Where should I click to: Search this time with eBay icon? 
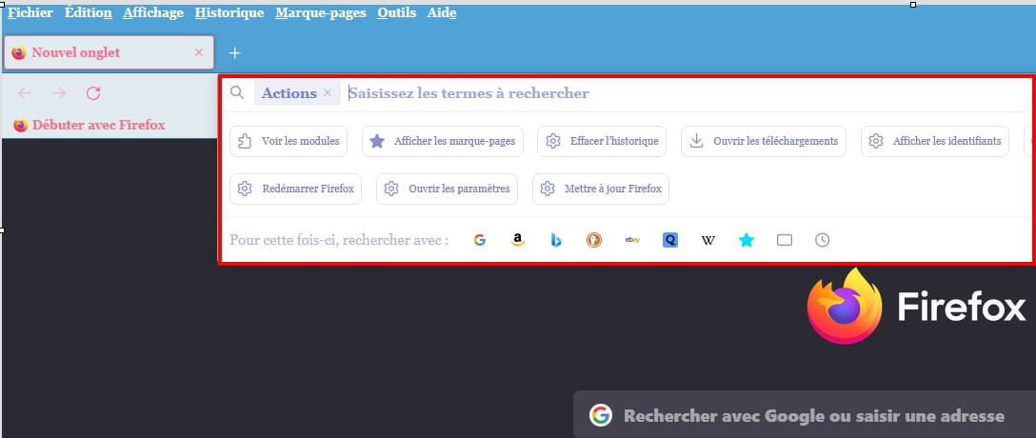[632, 241]
